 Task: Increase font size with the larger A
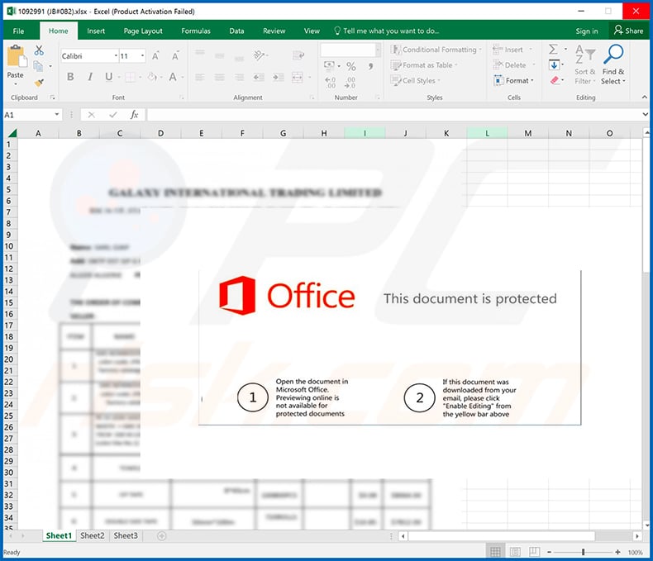point(155,55)
